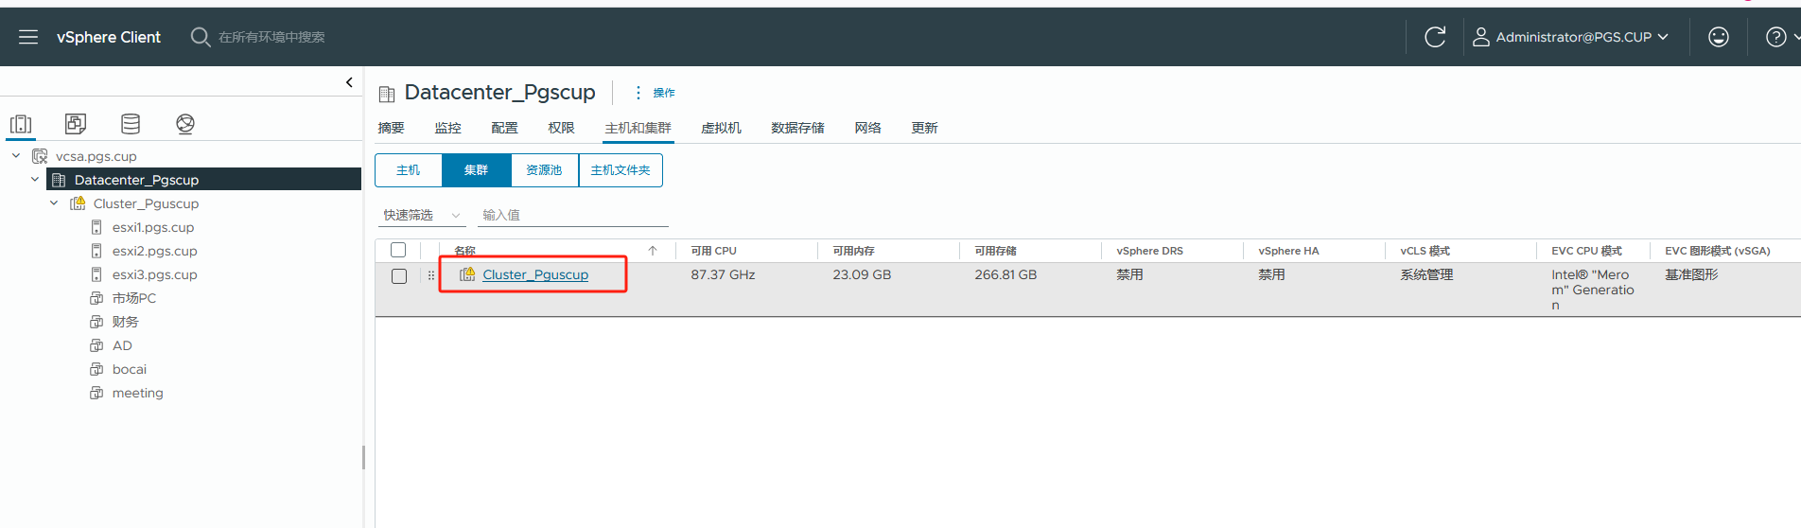This screenshot has height=528, width=1801.
Task: Click the vcsa.pgs.cup vCenter icon
Action: (40, 156)
